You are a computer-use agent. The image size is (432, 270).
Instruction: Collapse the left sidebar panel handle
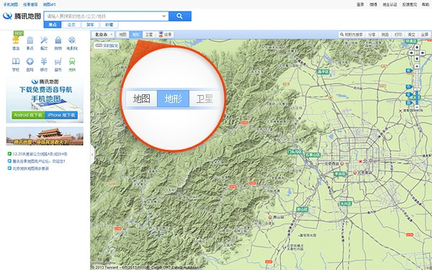click(92, 155)
